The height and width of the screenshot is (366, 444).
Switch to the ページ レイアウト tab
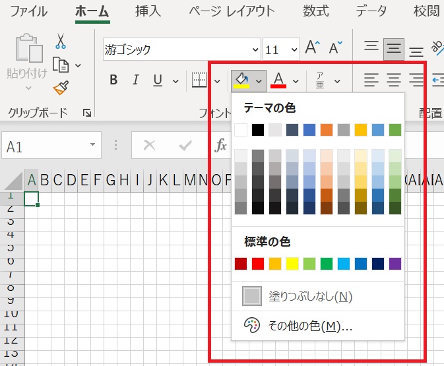tap(232, 11)
